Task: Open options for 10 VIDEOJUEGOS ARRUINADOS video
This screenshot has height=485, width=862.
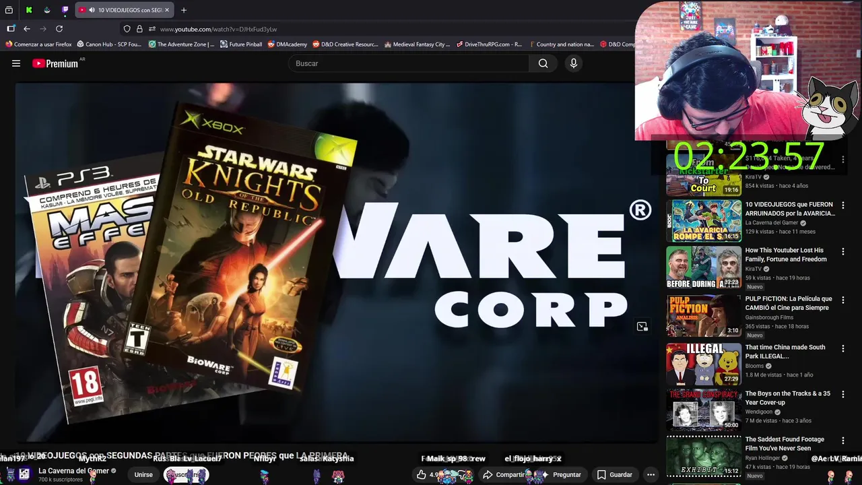Action: 842,205
